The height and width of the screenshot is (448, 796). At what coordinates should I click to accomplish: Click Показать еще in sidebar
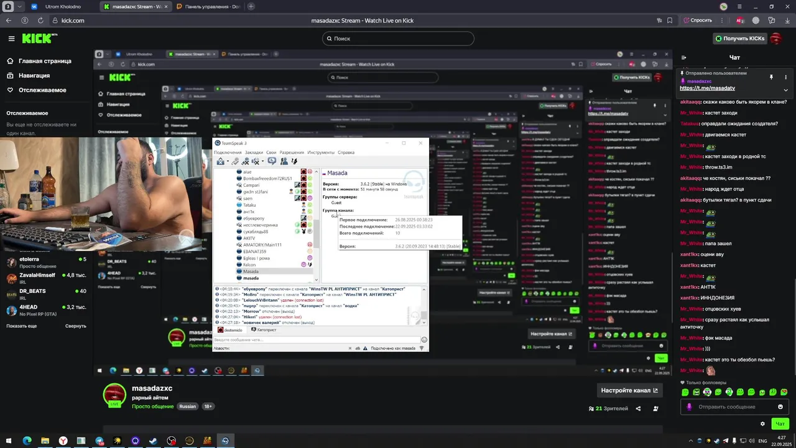tap(21, 326)
